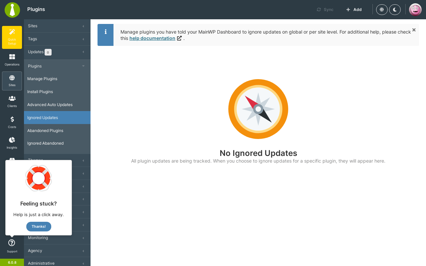Expand the Tags menu section
426x266 pixels.
pyautogui.click(x=57, y=39)
